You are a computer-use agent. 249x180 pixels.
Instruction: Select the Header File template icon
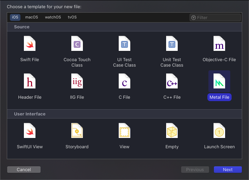[30, 81]
